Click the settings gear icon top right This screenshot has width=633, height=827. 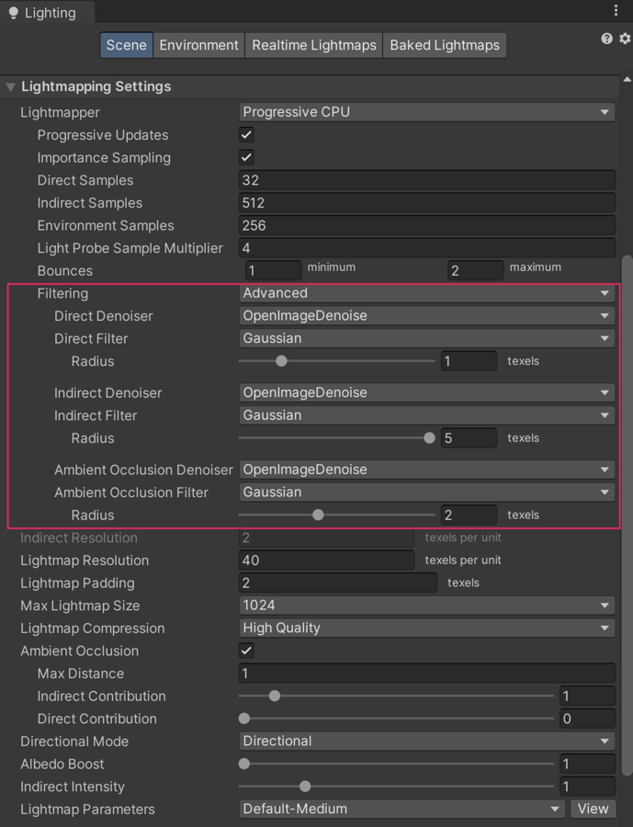click(x=624, y=39)
